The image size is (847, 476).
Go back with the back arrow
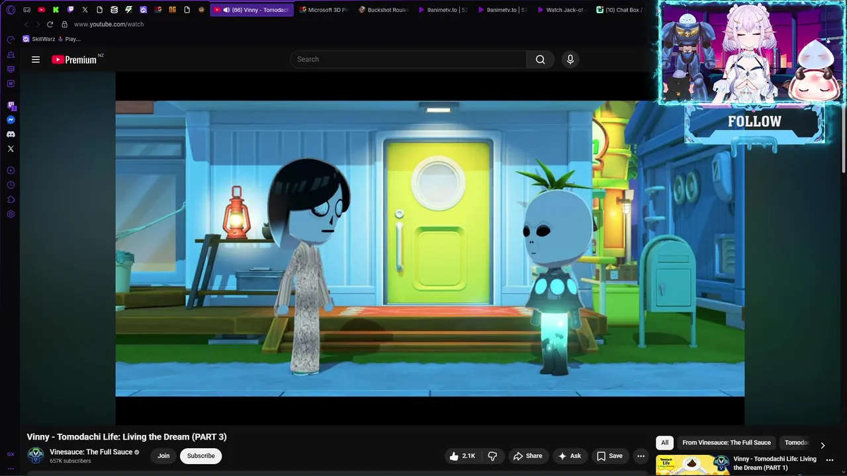[x=26, y=24]
